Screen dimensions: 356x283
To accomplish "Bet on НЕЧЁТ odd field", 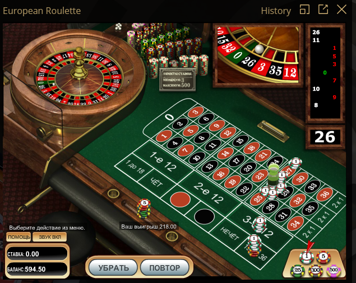I will pos(229,233).
